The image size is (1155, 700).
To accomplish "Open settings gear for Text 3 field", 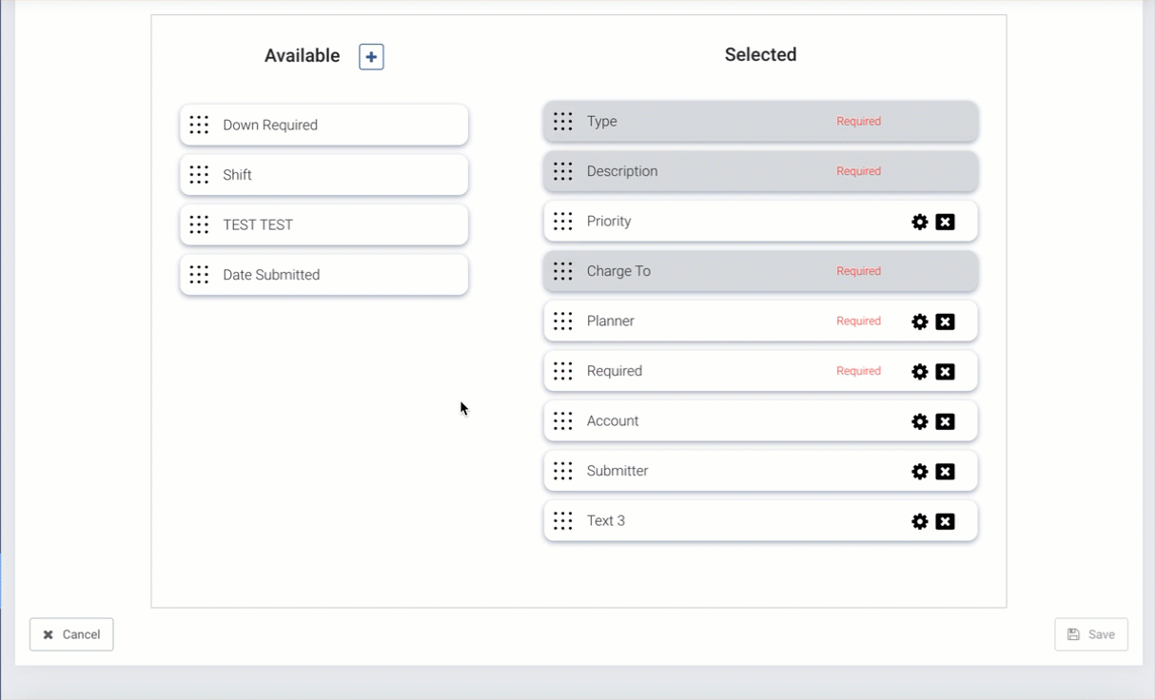I will (920, 521).
